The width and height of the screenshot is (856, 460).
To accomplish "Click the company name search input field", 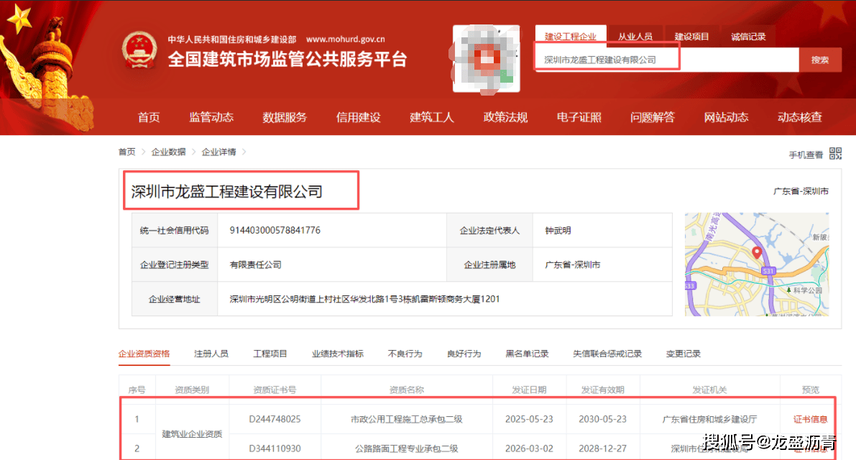I will [x=666, y=60].
